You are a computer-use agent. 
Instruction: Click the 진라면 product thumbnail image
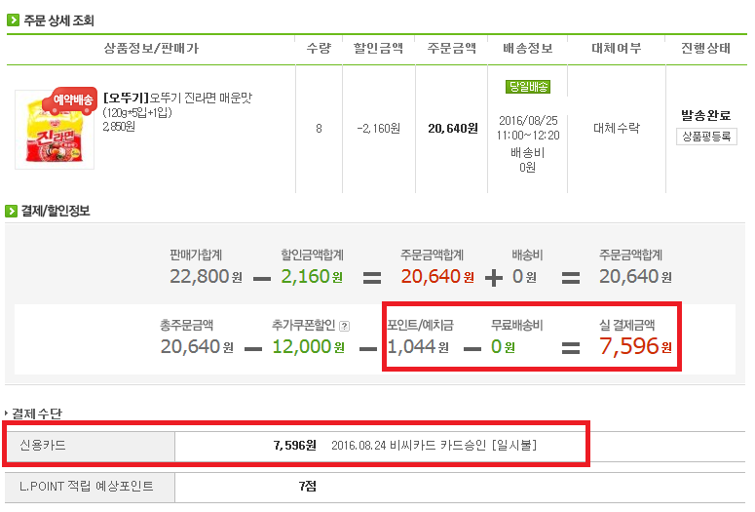pyautogui.click(x=54, y=129)
